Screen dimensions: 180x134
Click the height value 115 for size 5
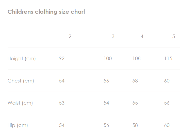(x=168, y=59)
